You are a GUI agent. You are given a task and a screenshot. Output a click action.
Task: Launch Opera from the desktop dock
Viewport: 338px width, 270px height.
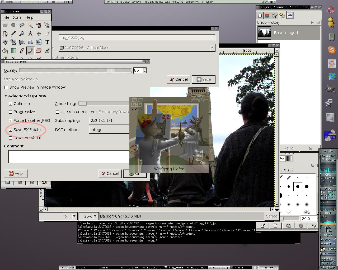pyautogui.click(x=331, y=9)
